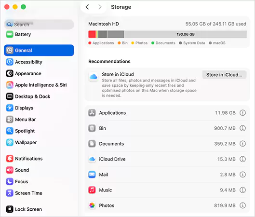Click the "Macintosh HD" label

click(x=104, y=24)
